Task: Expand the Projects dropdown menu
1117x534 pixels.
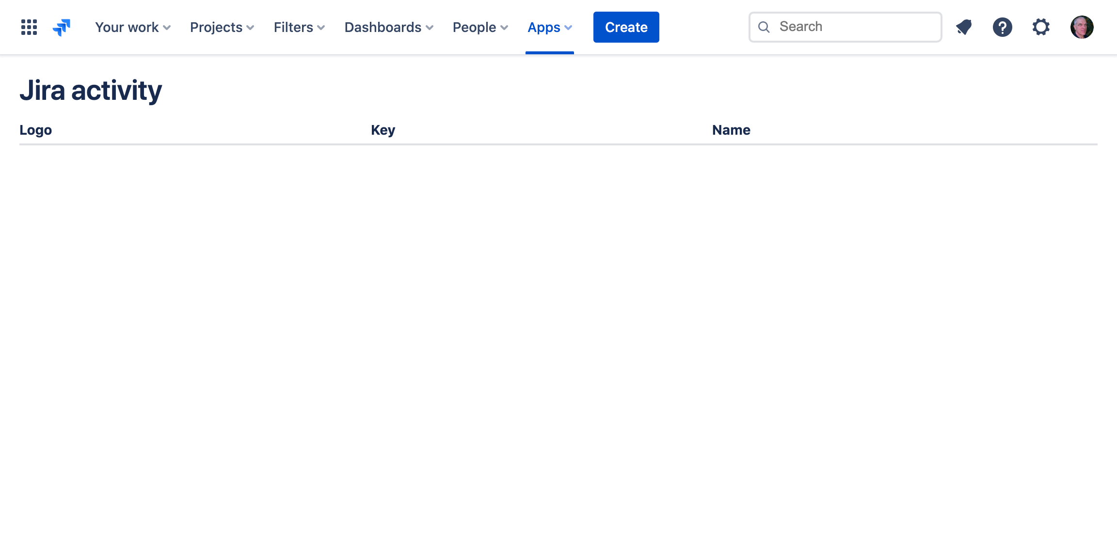Action: pyautogui.click(x=222, y=27)
